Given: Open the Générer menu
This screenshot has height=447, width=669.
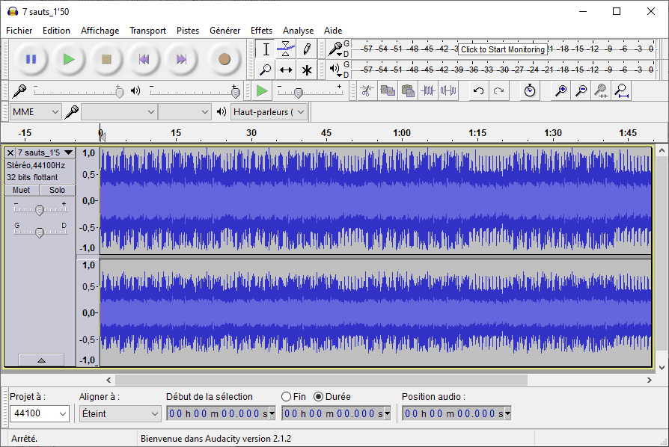Looking at the screenshot, I should tap(224, 31).
